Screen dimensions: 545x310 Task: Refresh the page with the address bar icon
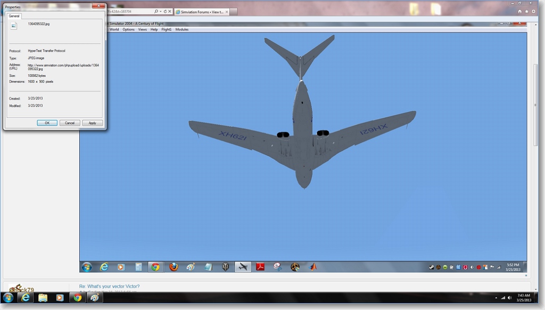165,12
